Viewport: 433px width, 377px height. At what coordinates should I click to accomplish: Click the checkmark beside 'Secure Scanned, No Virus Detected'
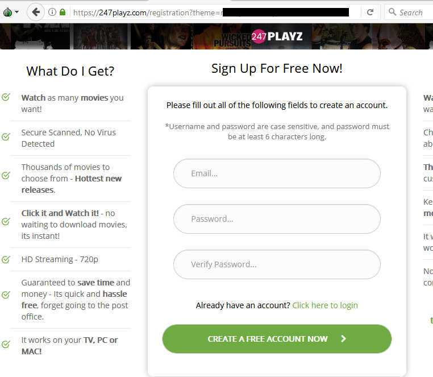6,137
